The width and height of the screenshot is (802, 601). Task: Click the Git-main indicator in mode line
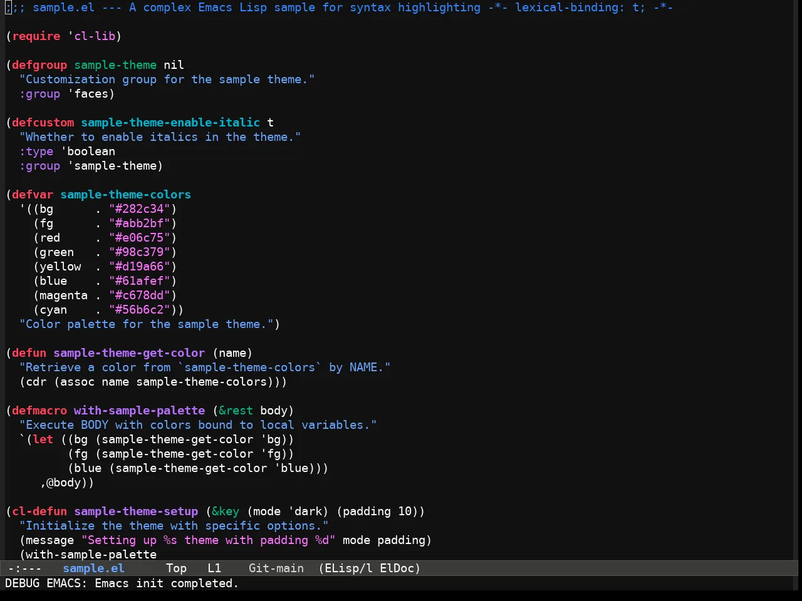[x=276, y=568]
